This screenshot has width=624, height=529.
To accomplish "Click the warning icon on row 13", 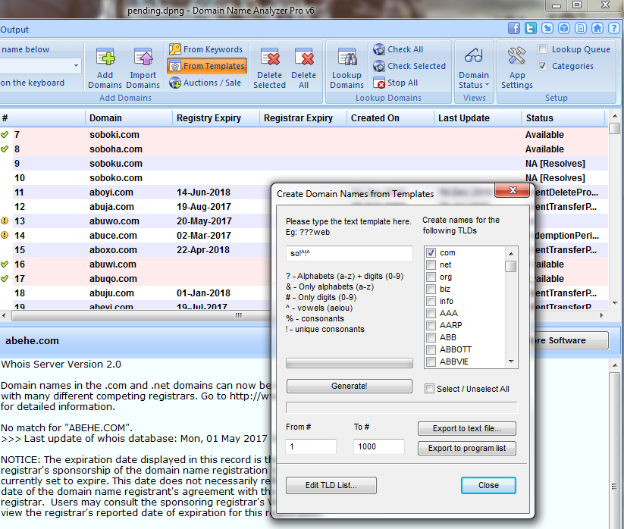I will coord(5,221).
